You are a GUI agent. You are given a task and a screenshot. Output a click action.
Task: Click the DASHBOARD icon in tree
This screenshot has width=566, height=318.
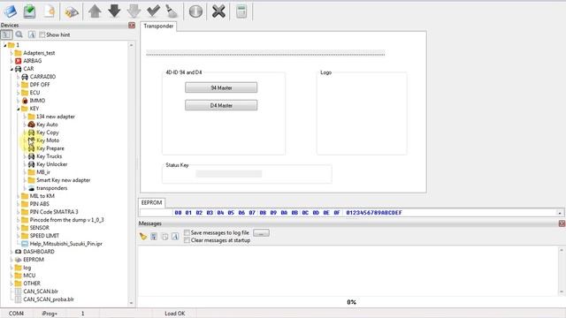tap(18, 251)
